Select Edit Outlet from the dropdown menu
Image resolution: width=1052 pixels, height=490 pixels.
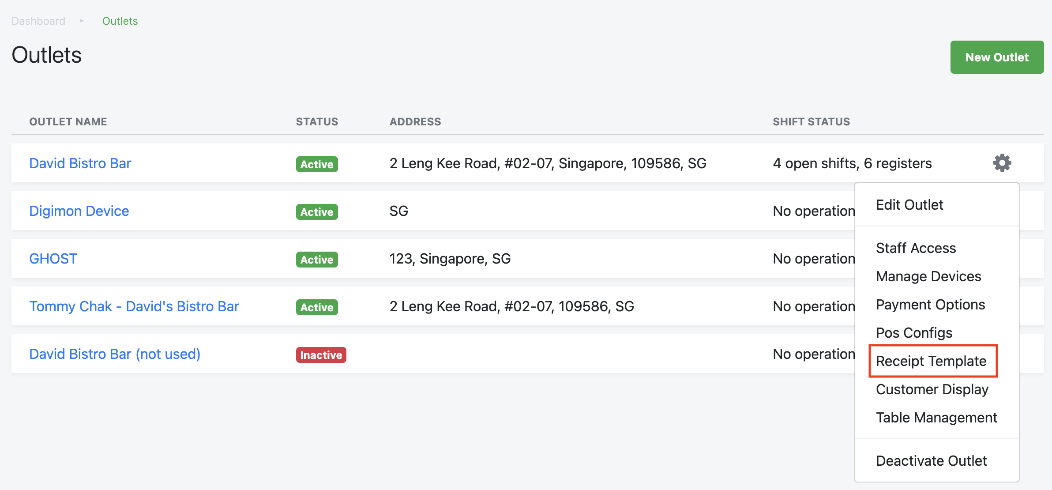click(909, 205)
